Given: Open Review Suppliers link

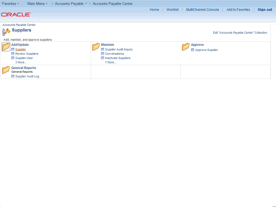Looking at the screenshot, I should pyautogui.click(x=27, y=53).
